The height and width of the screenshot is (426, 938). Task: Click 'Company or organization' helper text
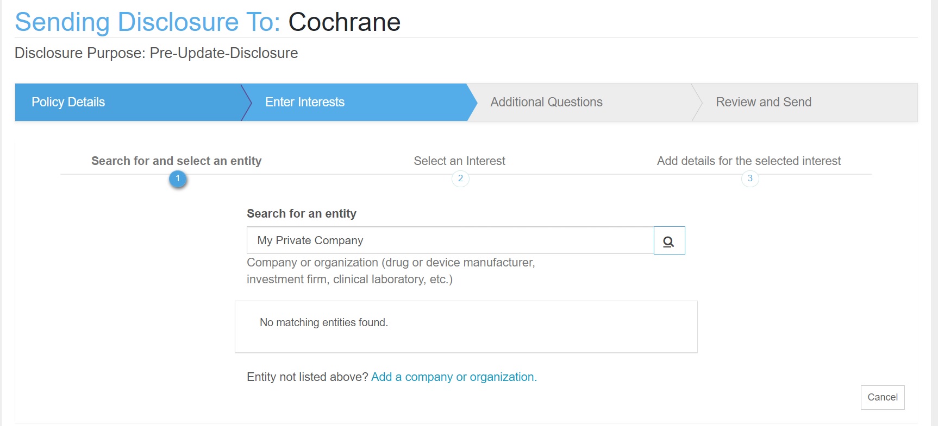[391, 271]
